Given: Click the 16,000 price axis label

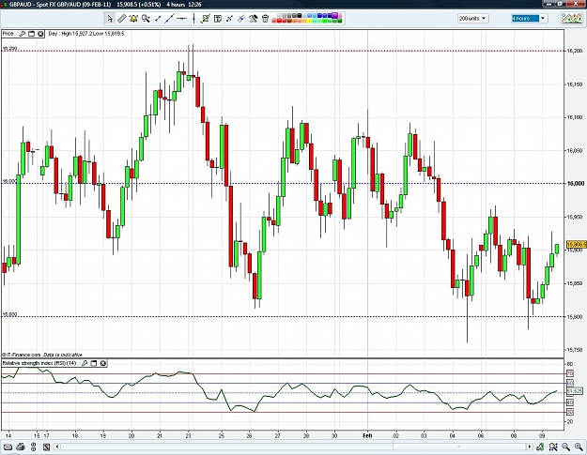Looking at the screenshot, I should pyautogui.click(x=576, y=184).
